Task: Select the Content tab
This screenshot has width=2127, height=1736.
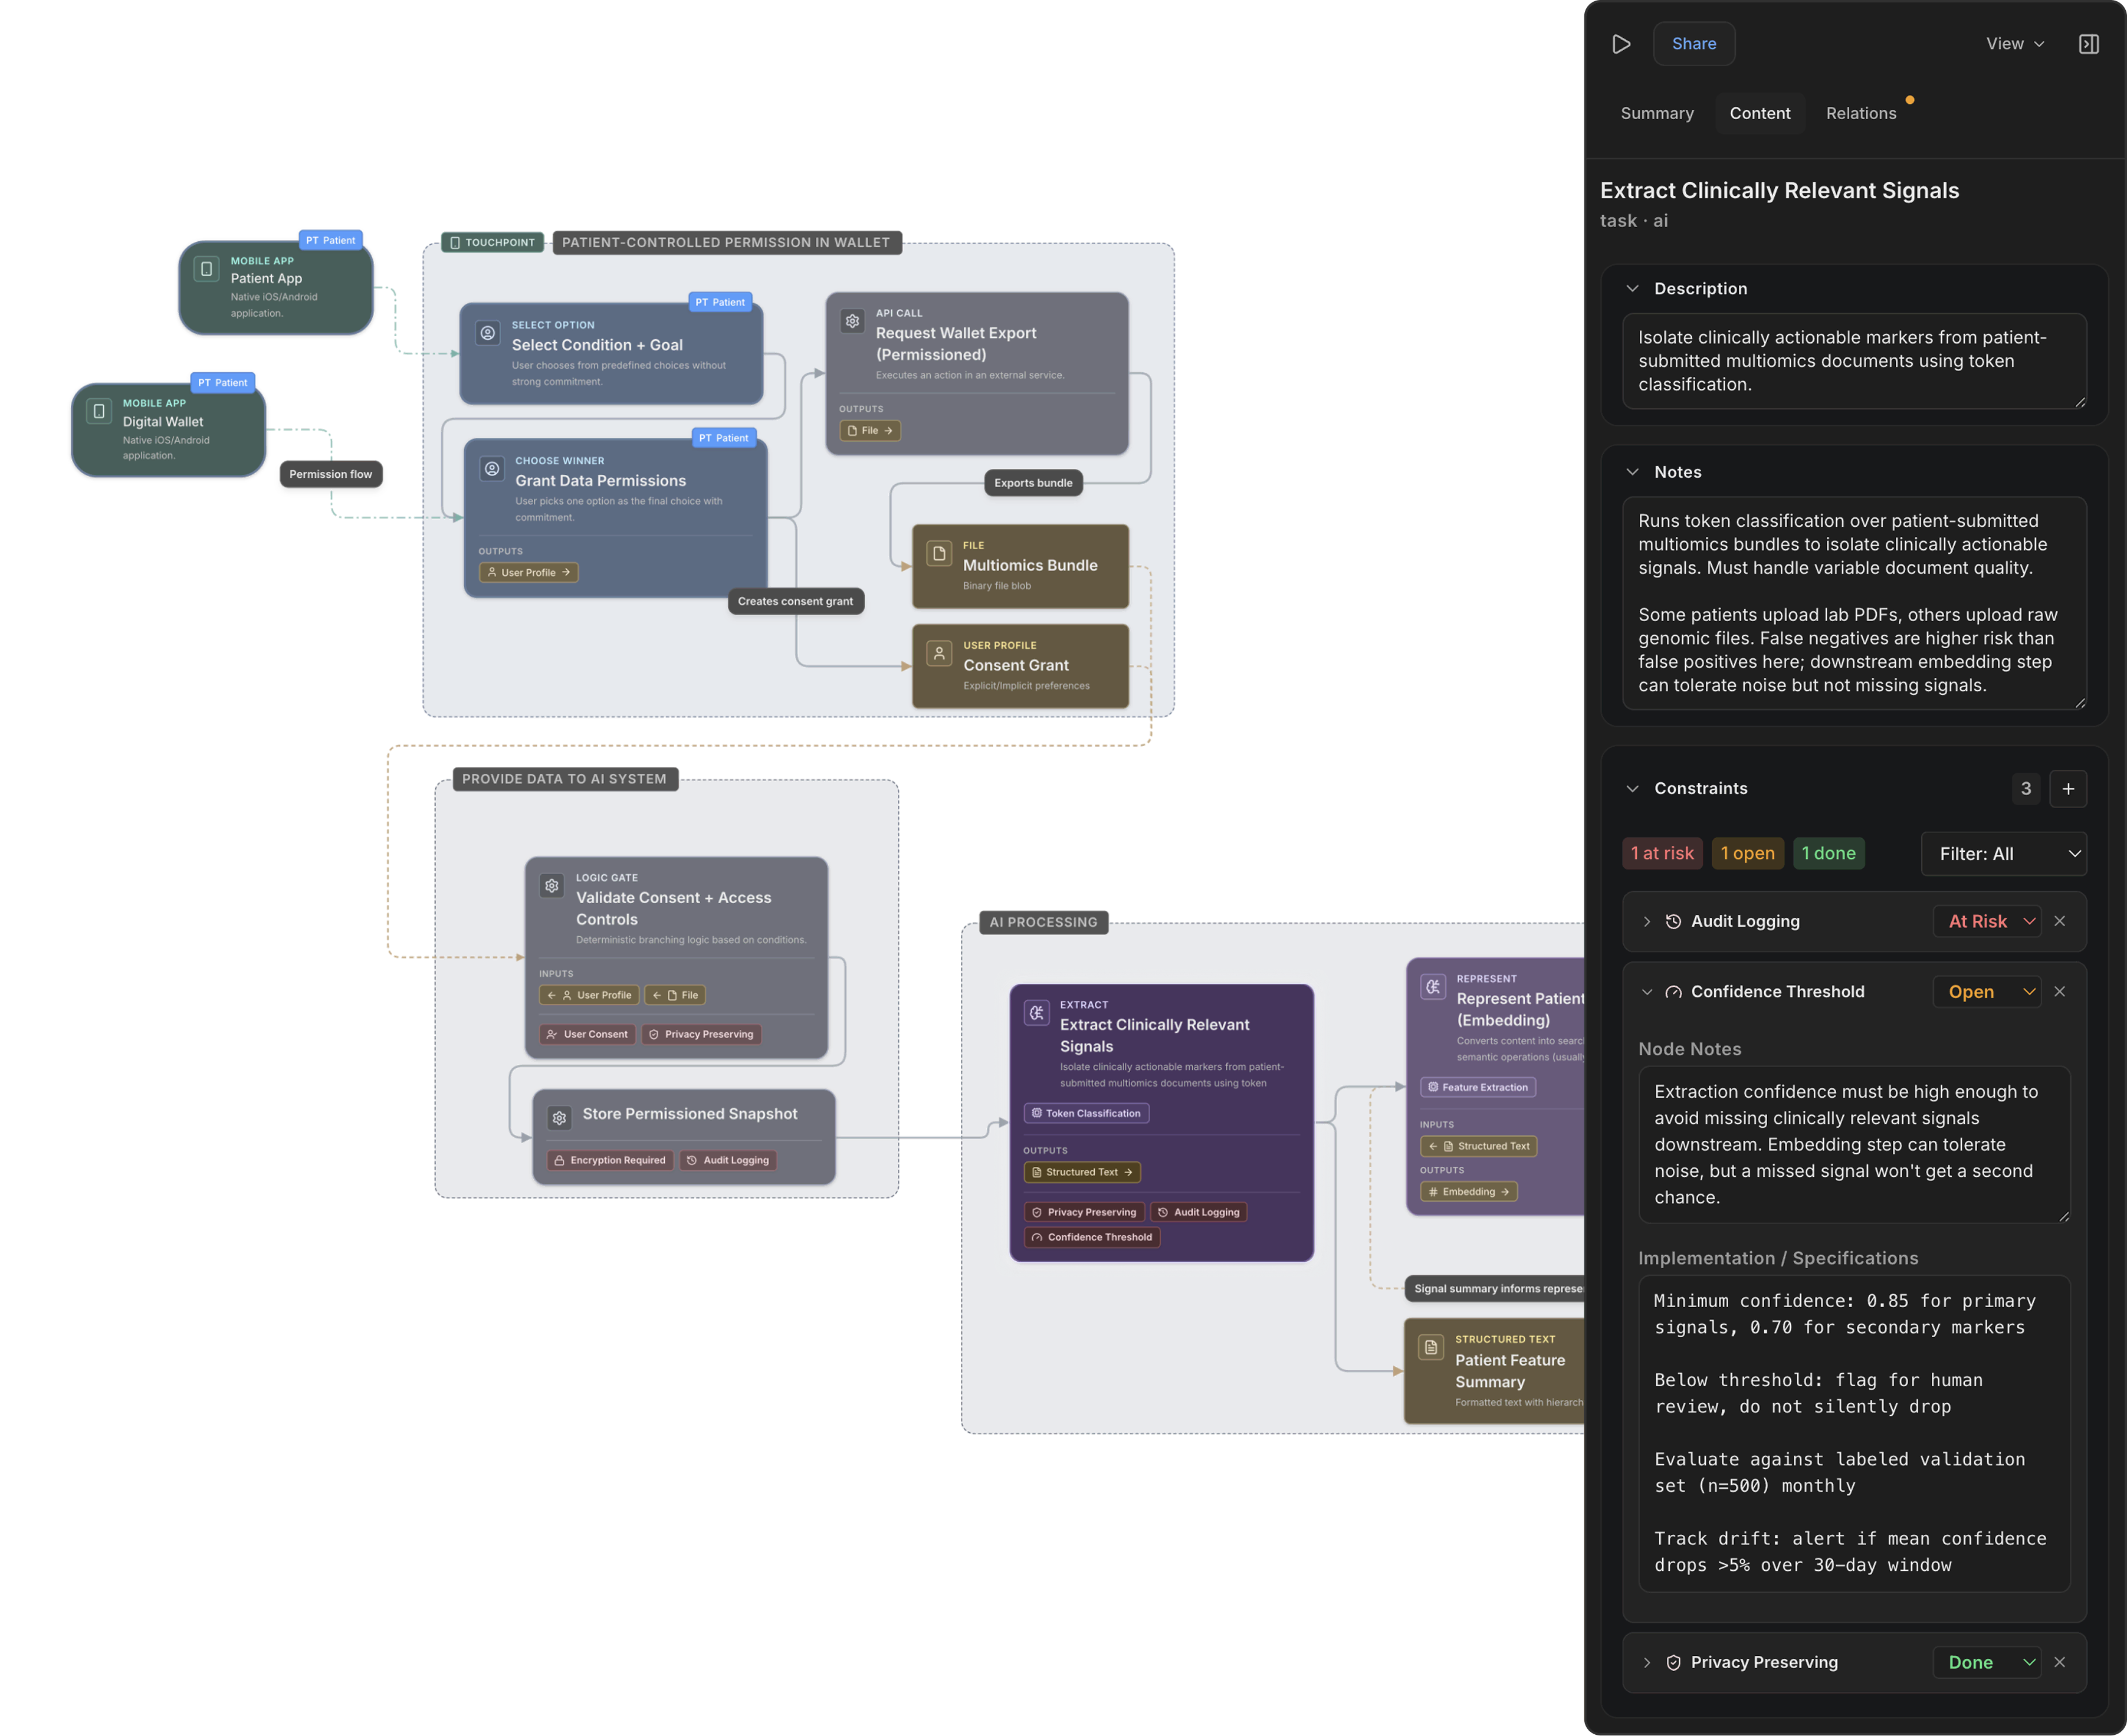Action: coord(1760,114)
